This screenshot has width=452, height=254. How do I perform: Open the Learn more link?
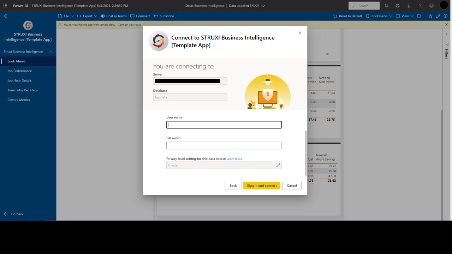pos(234,159)
